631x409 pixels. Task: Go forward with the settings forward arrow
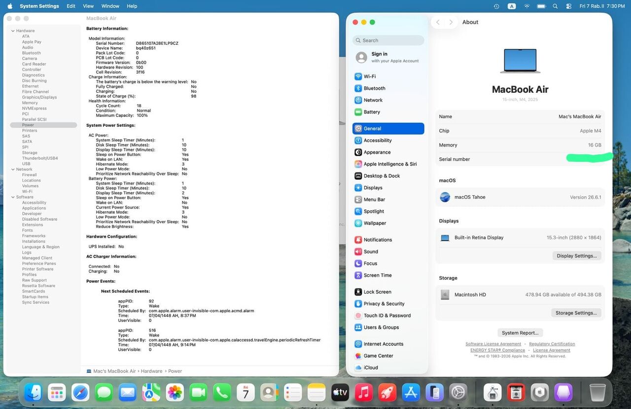(x=451, y=22)
